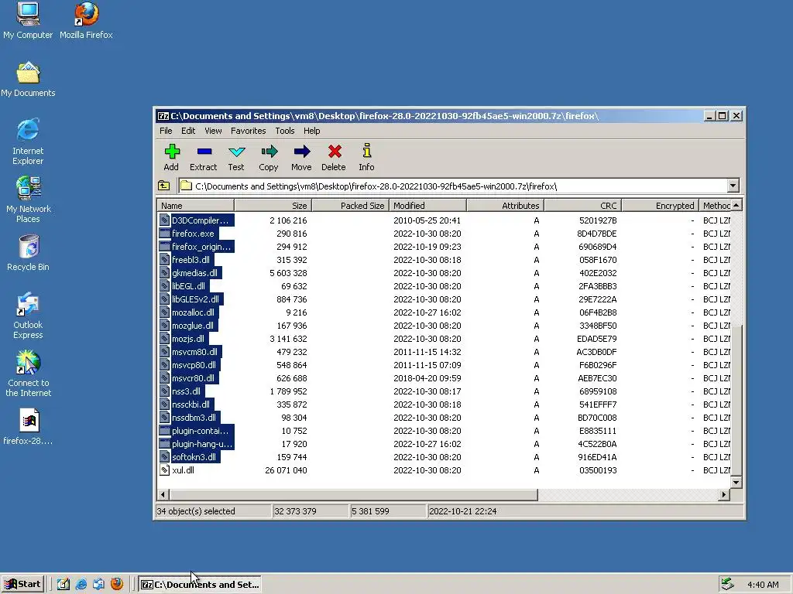Screen dimensions: 793x594
Task: Select the nssckbi.dll file row
Action: click(x=445, y=405)
